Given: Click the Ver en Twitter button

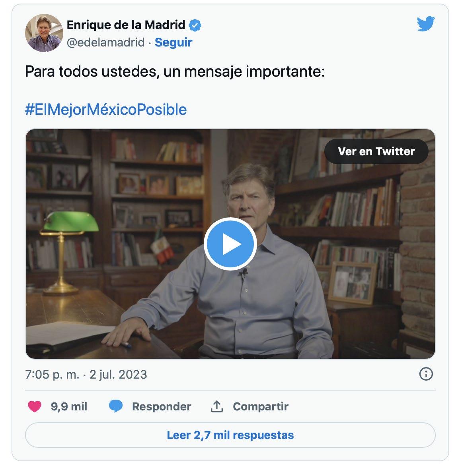Looking at the screenshot, I should click(x=376, y=151).
